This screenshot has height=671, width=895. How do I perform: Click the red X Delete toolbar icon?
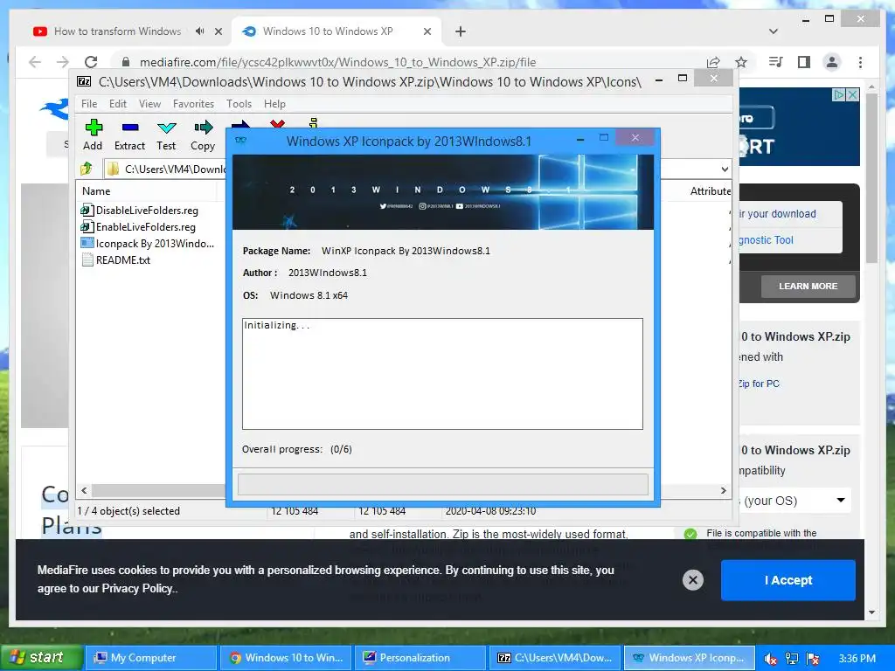[x=277, y=123]
